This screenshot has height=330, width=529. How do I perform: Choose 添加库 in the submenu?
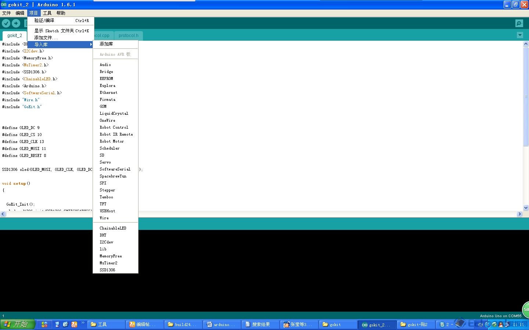pos(115,44)
